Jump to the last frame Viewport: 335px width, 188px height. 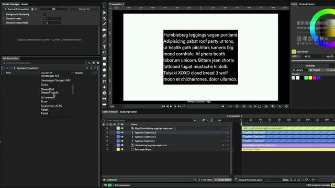tap(179, 107)
